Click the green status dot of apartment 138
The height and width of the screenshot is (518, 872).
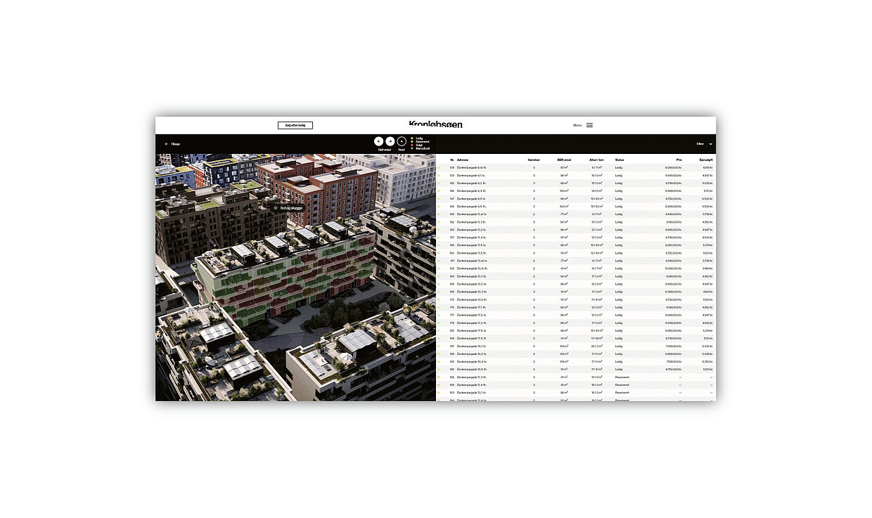click(x=439, y=167)
